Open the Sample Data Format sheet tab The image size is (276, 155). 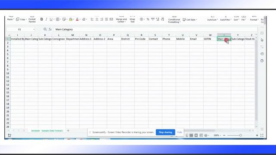(x=47, y=130)
